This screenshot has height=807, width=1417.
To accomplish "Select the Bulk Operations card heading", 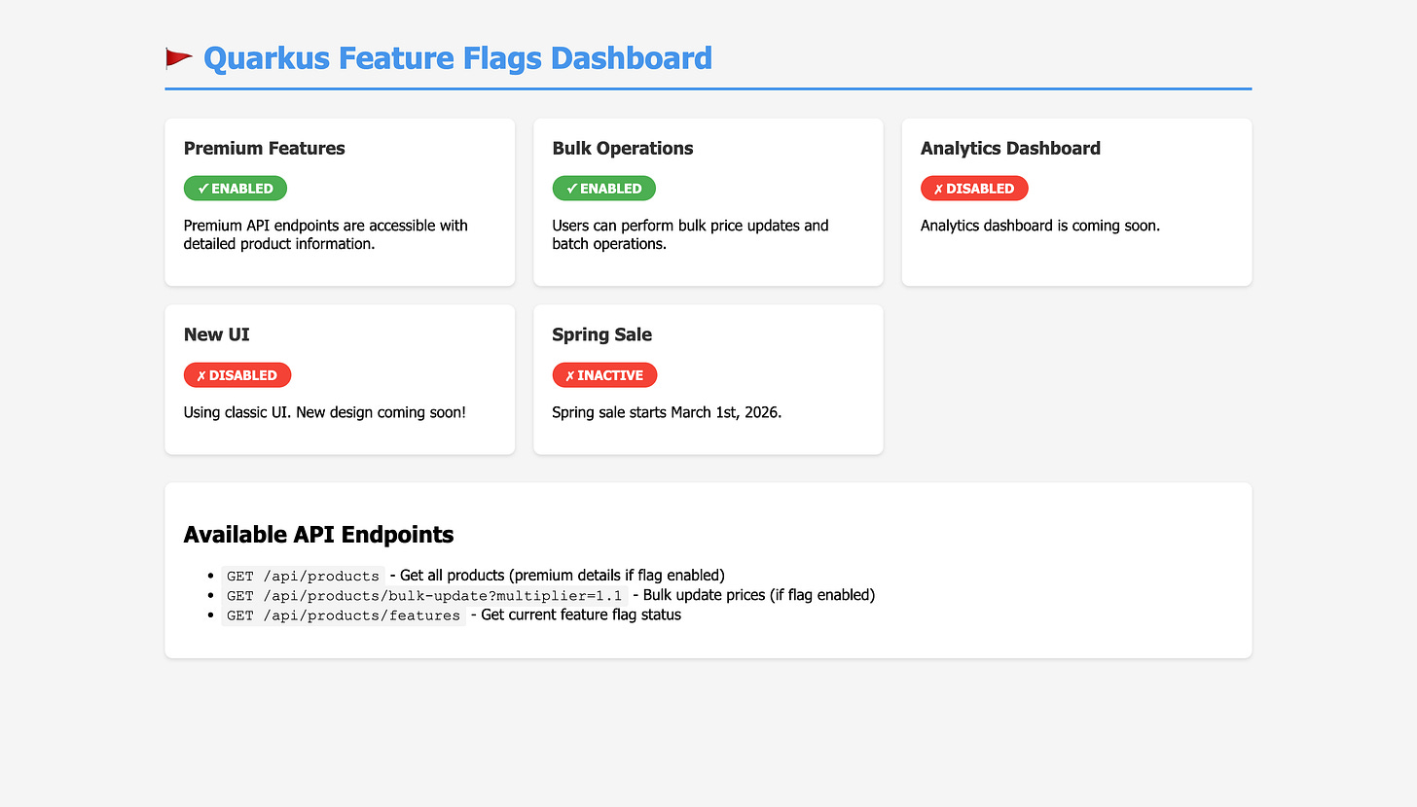I will [x=623, y=149].
